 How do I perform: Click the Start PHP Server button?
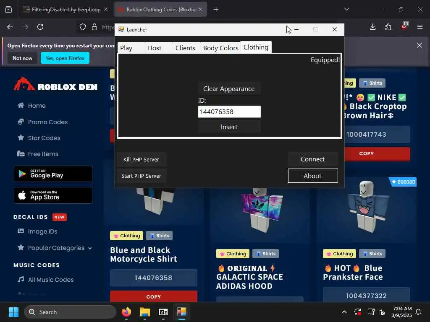coord(141,176)
